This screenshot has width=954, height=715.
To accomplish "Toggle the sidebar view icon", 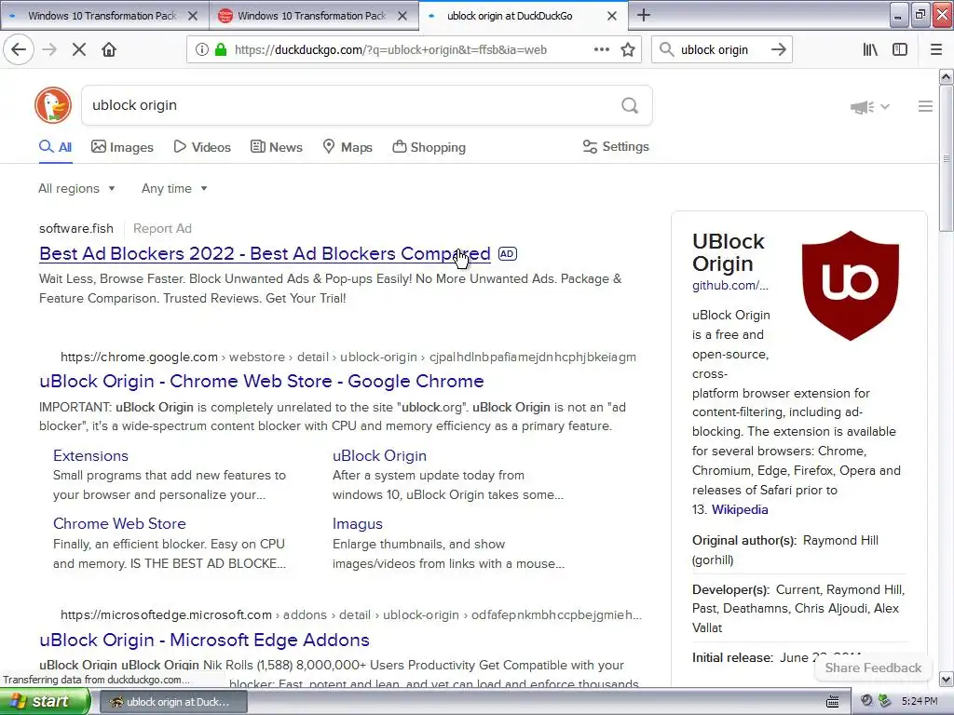I will coord(900,50).
